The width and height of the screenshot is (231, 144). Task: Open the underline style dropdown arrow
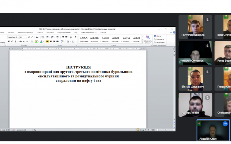pos(18,41)
